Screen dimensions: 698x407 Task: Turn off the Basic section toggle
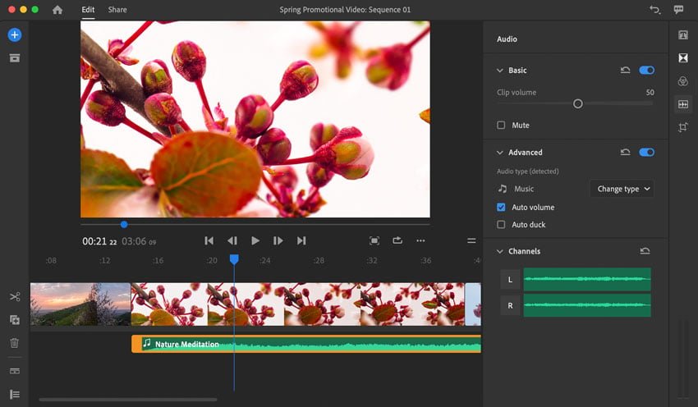[x=646, y=71]
